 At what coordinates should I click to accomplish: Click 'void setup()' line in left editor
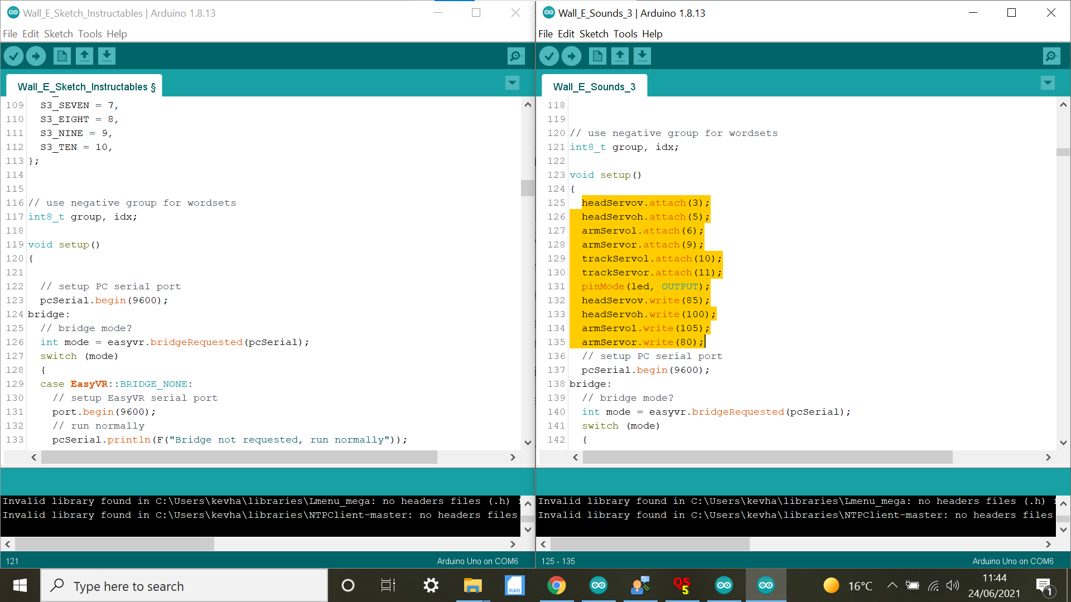click(x=64, y=245)
